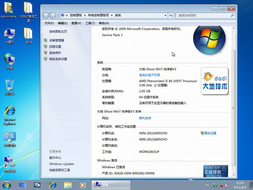Click the refresh button beside address bar
The image size is (253, 190).
tap(171, 15)
